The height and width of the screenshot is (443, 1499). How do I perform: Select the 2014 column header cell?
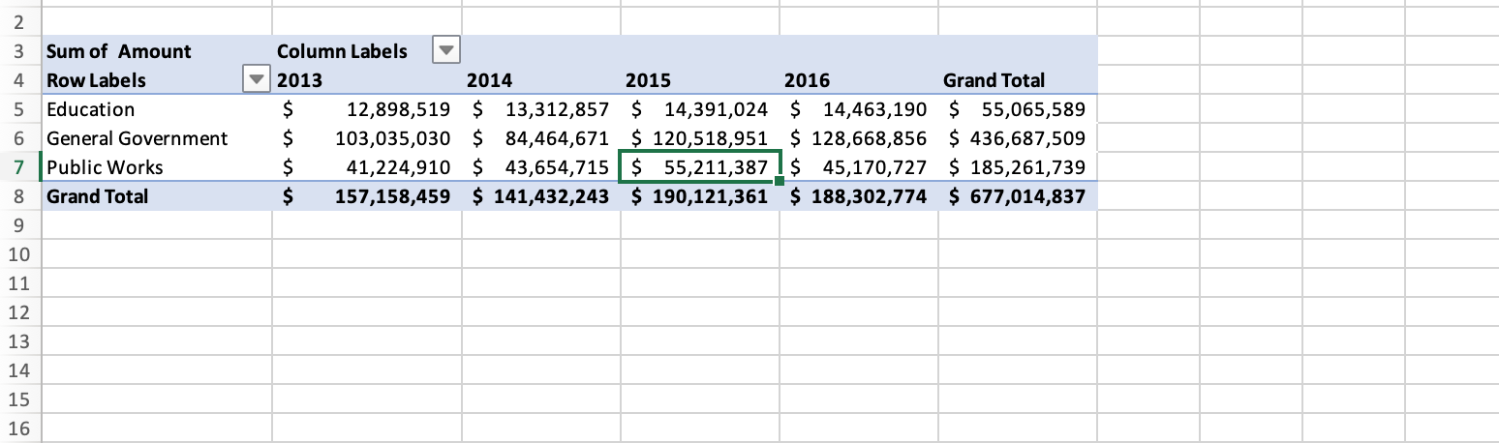pyautogui.click(x=541, y=80)
